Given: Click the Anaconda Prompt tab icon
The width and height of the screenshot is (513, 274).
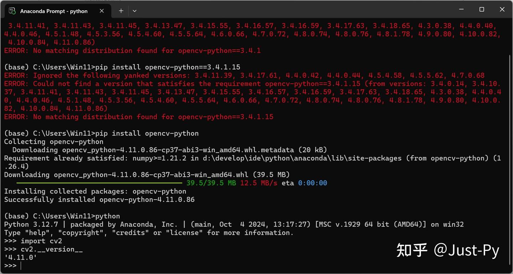Looking at the screenshot, I should pyautogui.click(x=12, y=11).
